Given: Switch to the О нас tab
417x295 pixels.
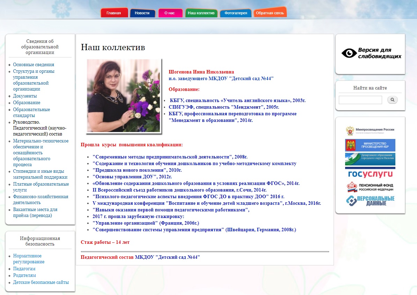Looking at the screenshot, I should [x=170, y=13].
